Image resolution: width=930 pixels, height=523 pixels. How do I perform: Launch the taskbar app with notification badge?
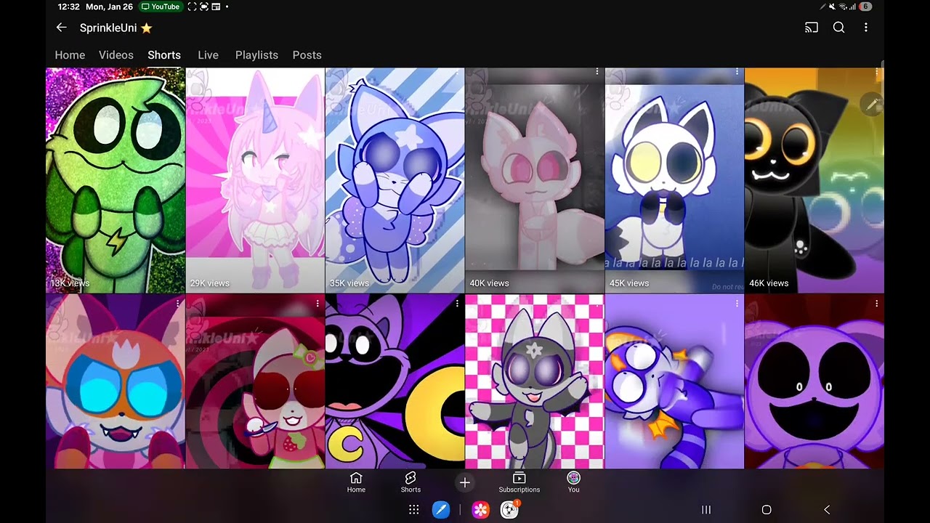510,510
